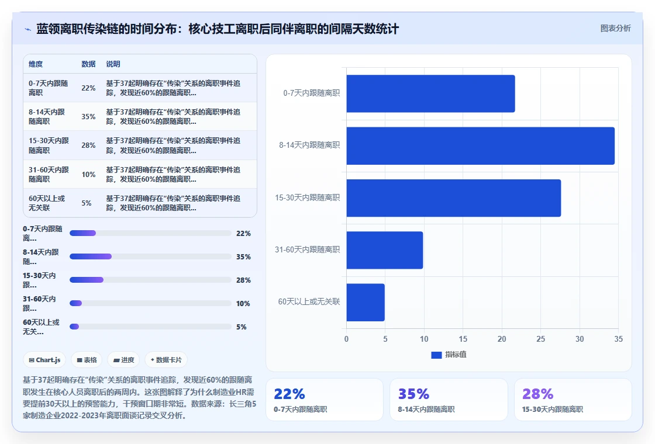Click the 35% progress bar
655x444 pixels.
(150, 256)
